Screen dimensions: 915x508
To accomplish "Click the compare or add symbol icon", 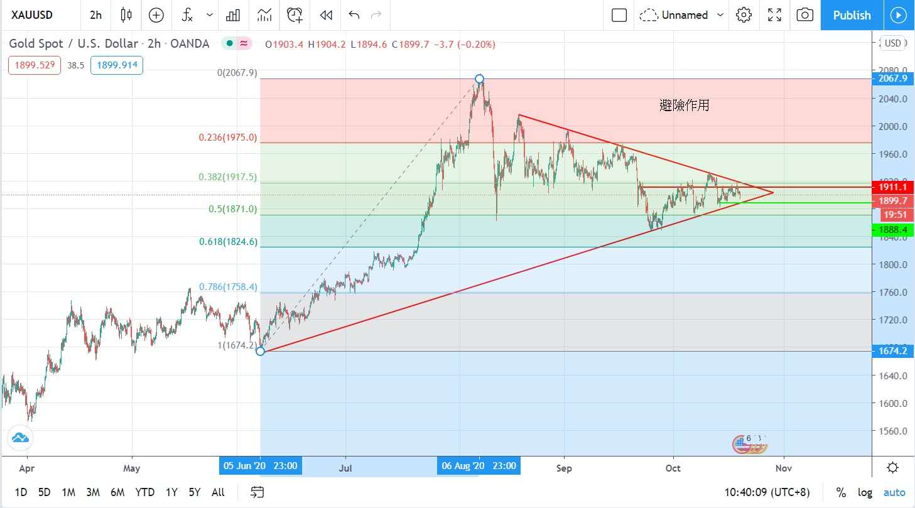I will [x=156, y=15].
